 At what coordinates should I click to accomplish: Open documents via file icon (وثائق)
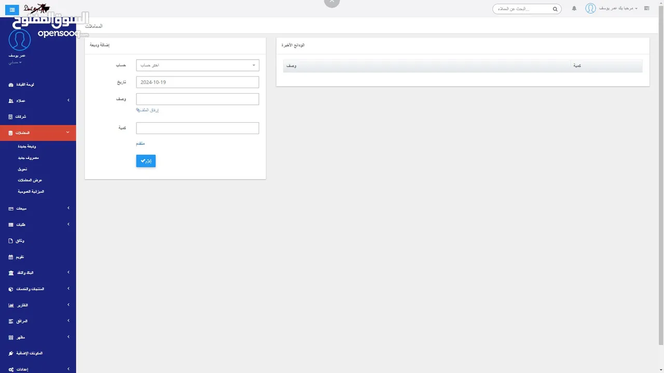tap(11, 241)
